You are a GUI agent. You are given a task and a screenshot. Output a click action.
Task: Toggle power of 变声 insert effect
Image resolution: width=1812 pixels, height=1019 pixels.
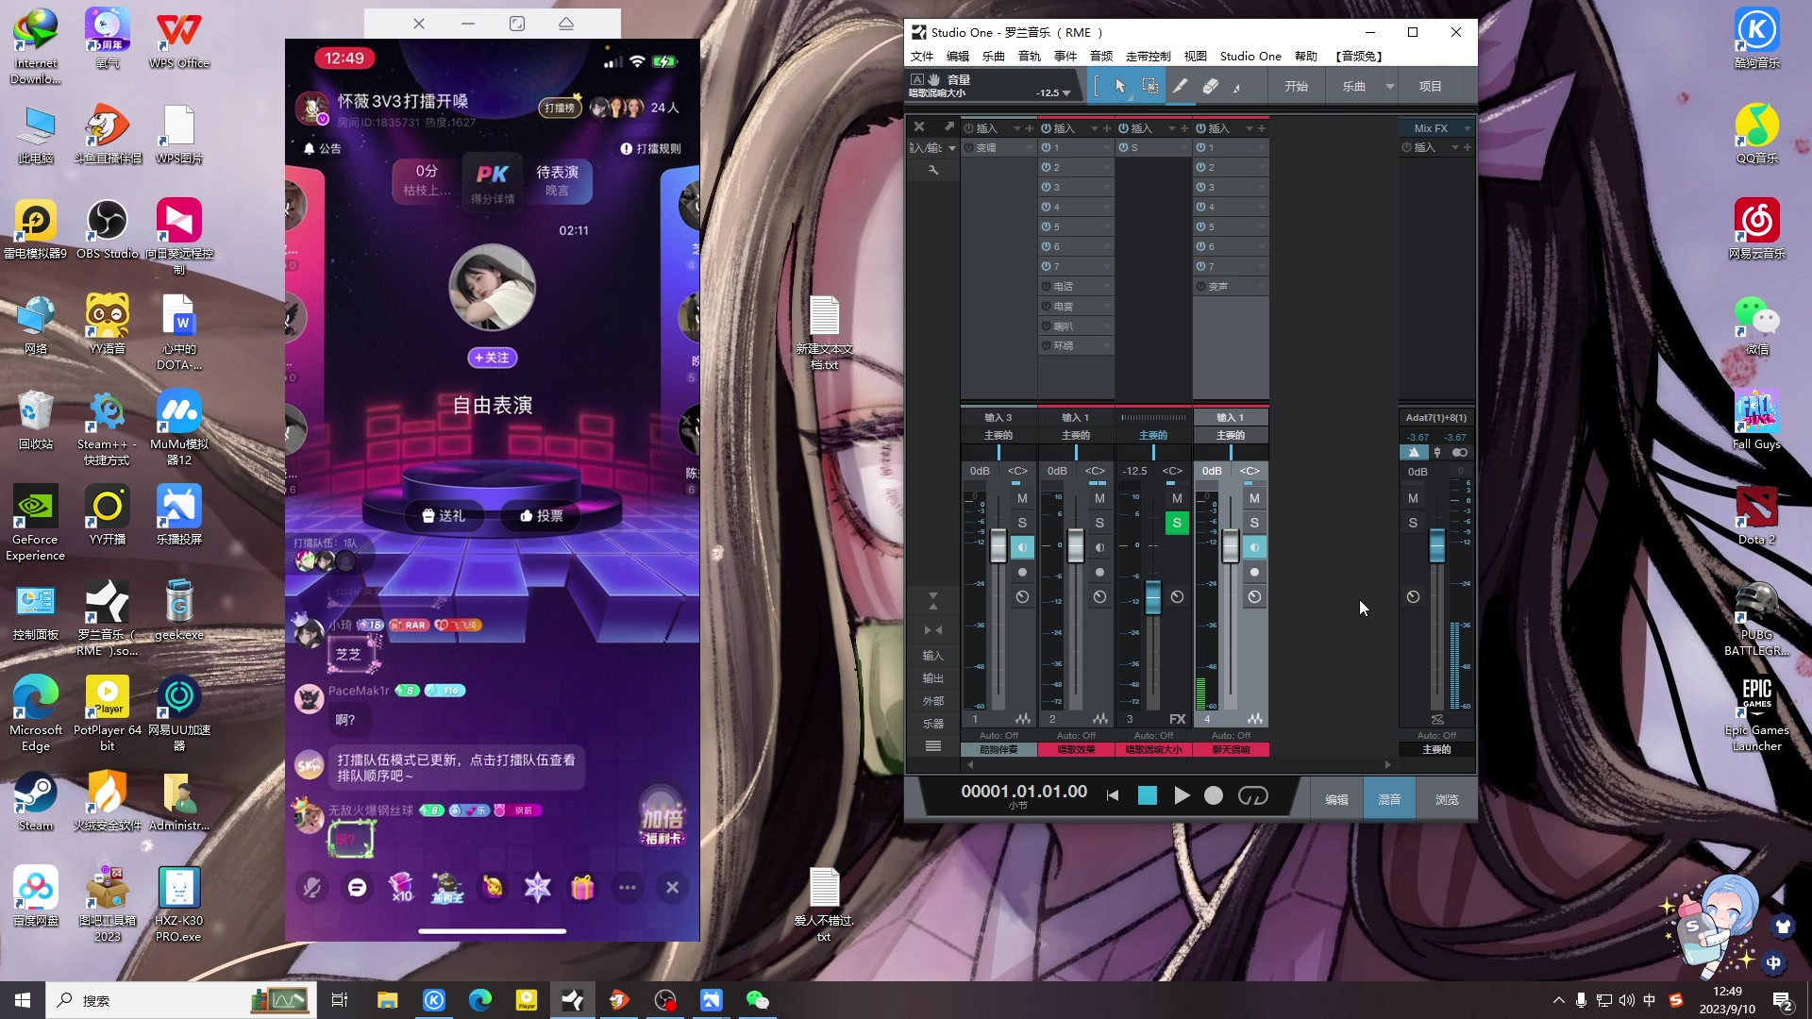1200,286
